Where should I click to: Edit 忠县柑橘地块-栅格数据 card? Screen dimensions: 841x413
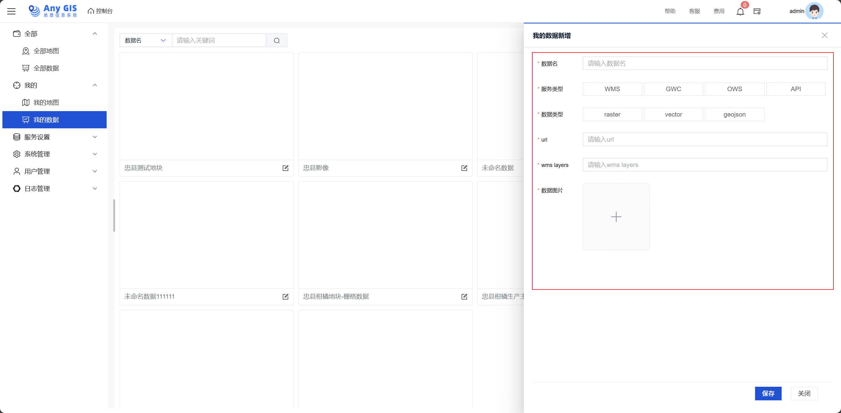(x=464, y=296)
